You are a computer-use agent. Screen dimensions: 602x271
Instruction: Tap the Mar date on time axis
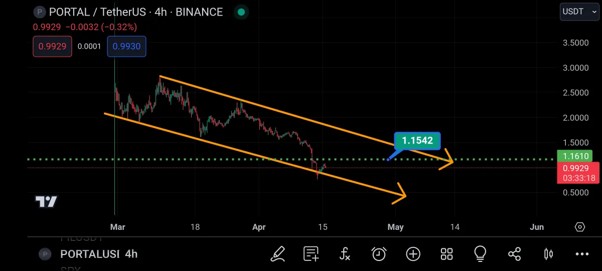117,227
